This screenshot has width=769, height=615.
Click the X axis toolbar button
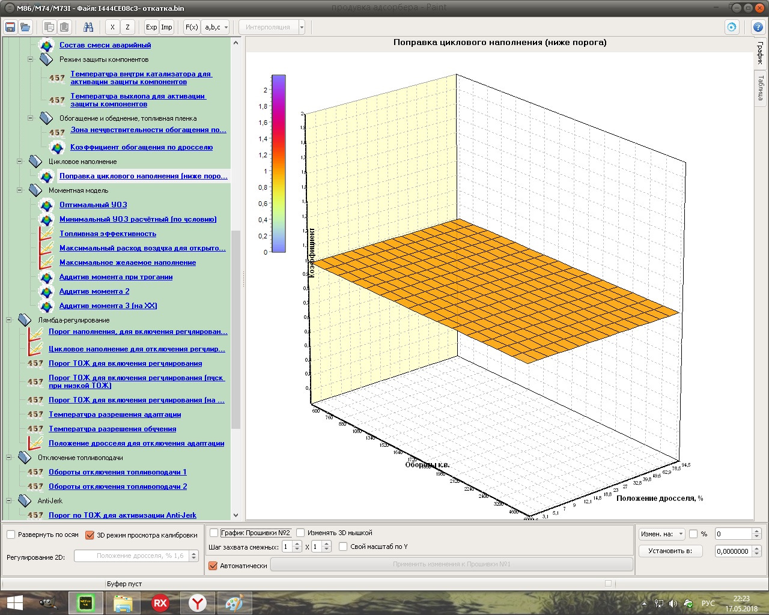[x=112, y=27]
